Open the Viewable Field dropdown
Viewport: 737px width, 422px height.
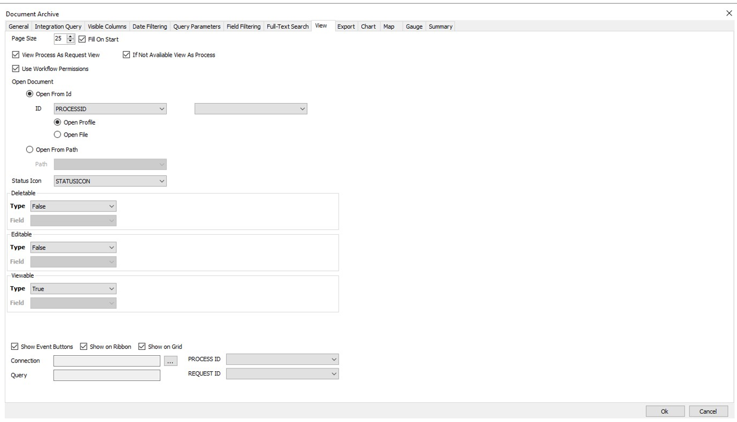coord(73,303)
